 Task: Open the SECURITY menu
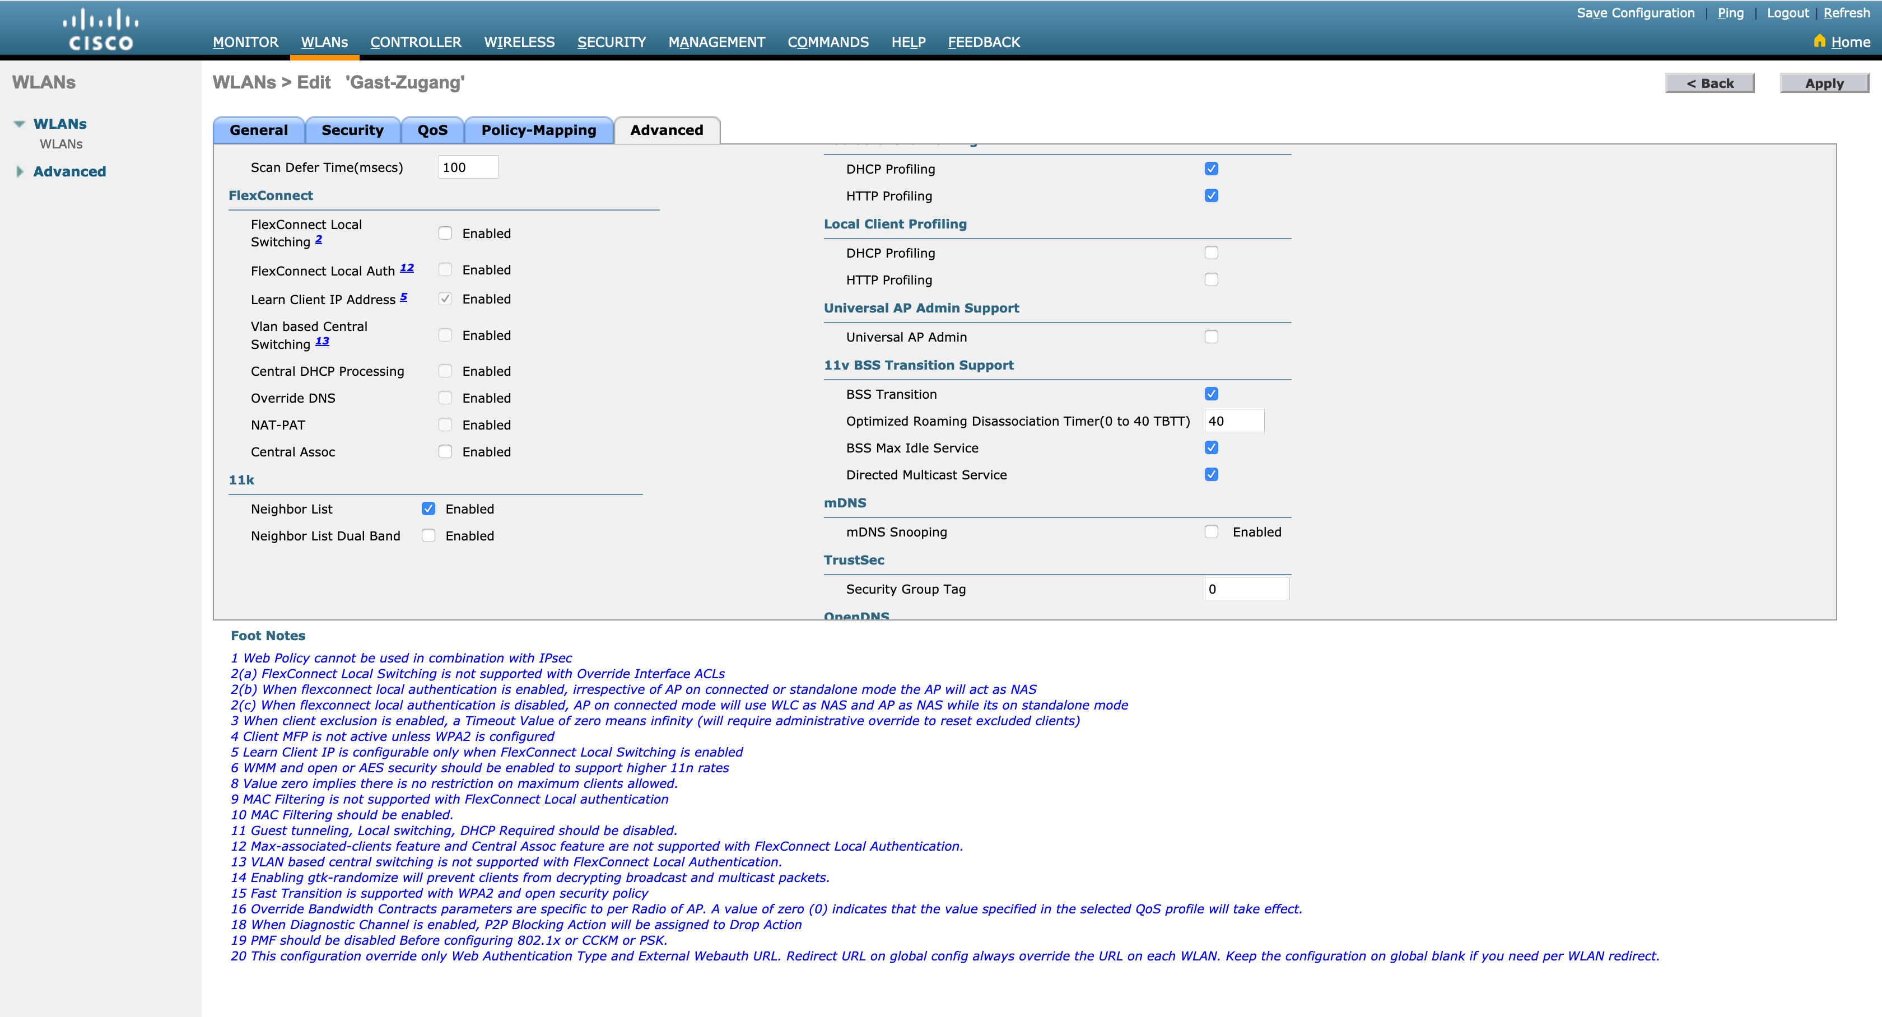612,41
